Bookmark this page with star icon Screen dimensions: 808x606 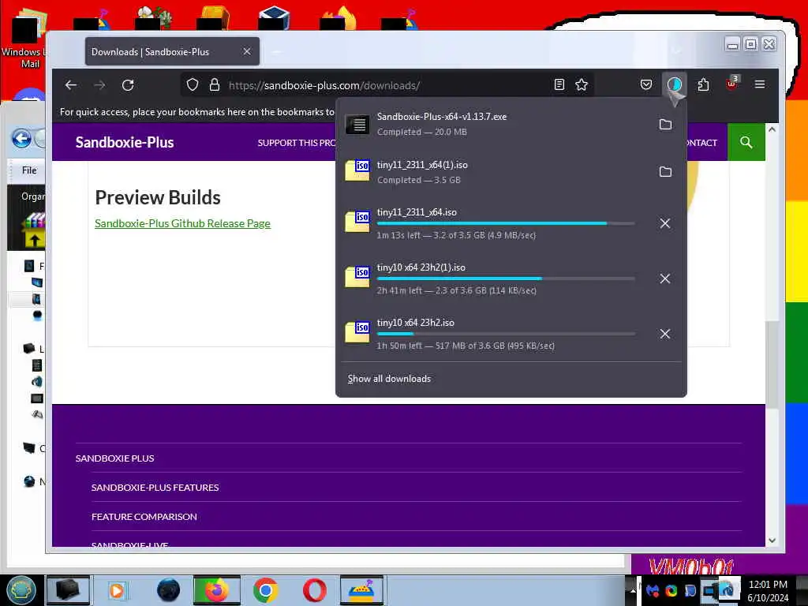582,84
